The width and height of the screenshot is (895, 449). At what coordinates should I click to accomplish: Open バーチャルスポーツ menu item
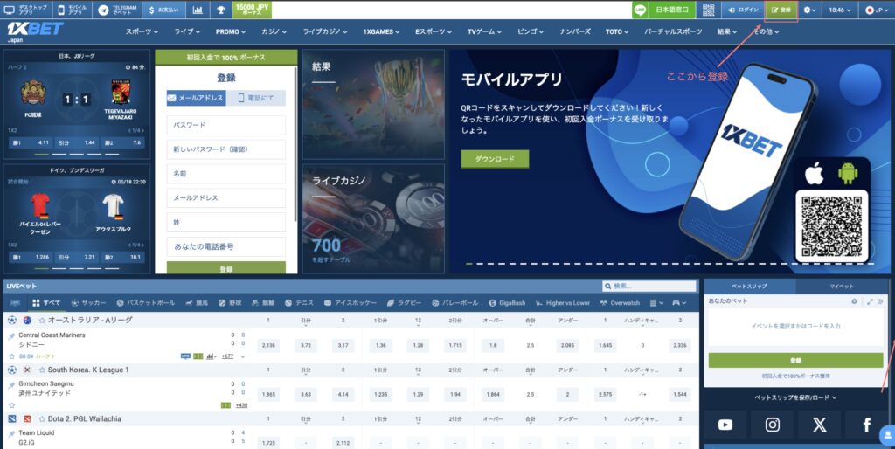point(673,32)
